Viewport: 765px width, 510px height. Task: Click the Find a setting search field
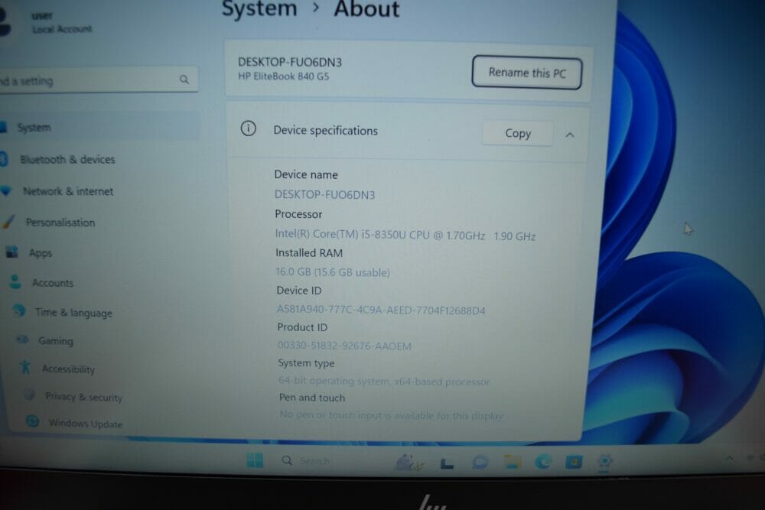pos(98,80)
